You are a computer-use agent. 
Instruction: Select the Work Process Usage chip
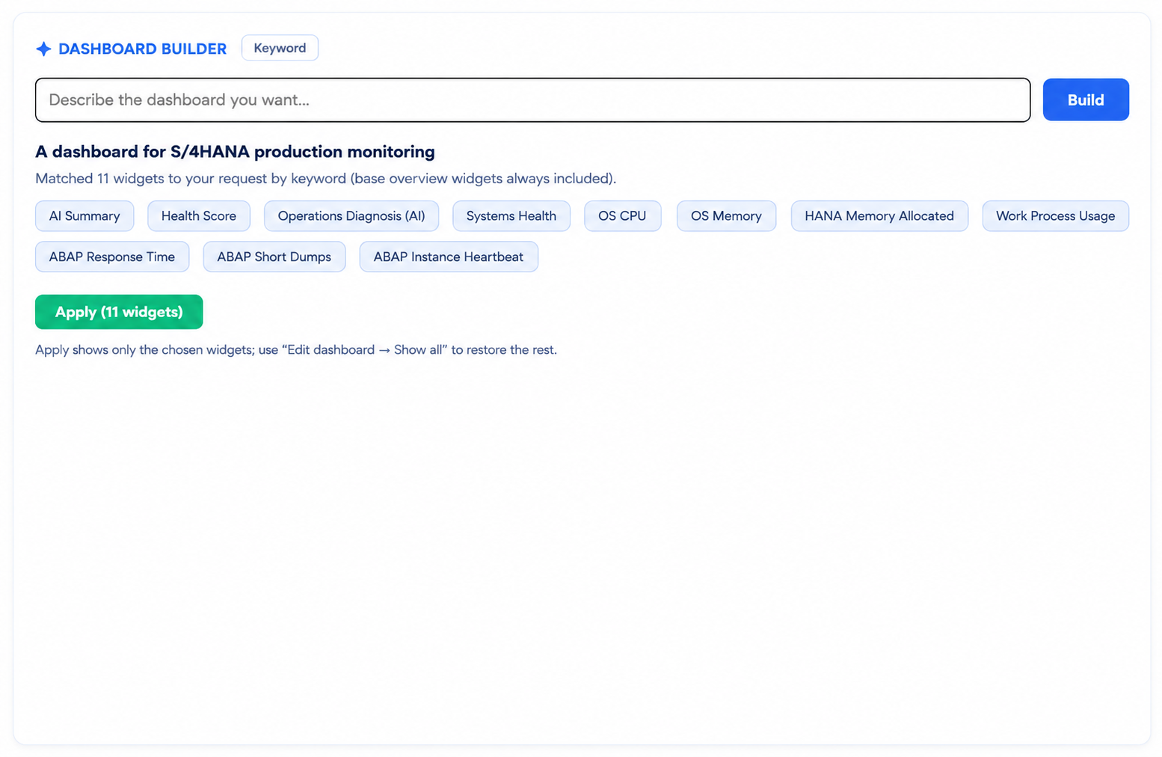click(x=1055, y=216)
